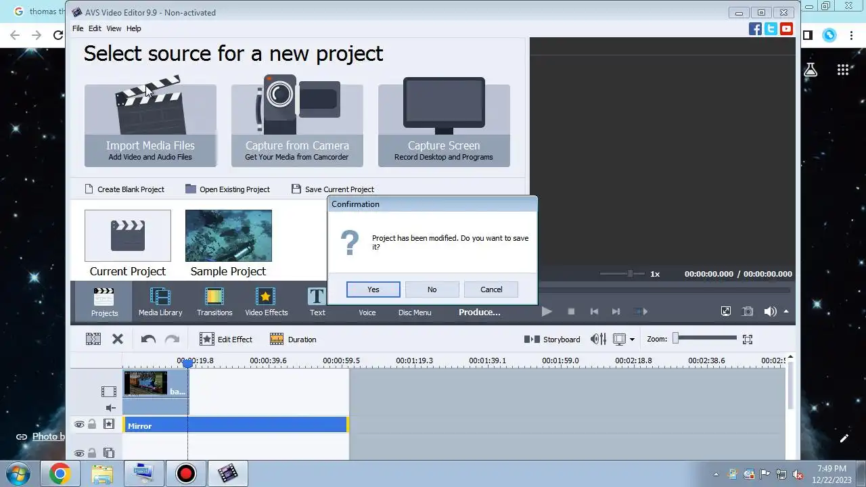The height and width of the screenshot is (487, 866).
Task: Open the Disc Menu panel
Action: [415, 312]
